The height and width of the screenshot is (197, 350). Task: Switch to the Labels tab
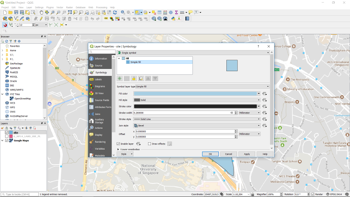point(98,79)
